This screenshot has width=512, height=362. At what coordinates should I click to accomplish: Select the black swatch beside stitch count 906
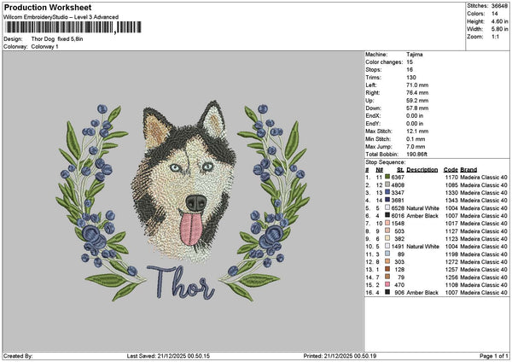[387, 292]
